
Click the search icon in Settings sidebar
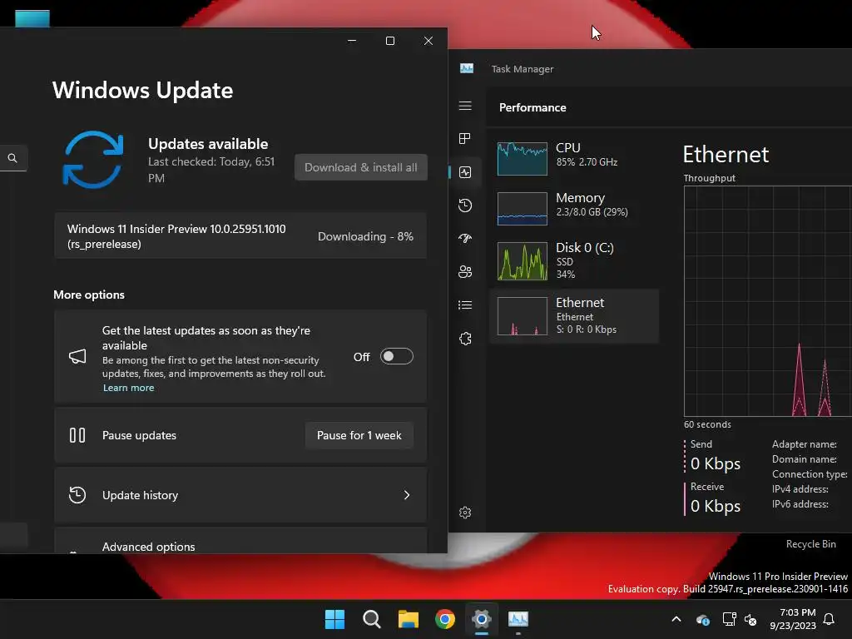coord(12,158)
